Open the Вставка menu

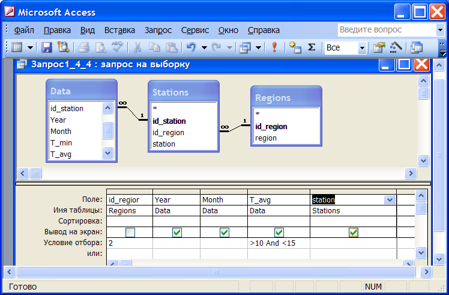pyautogui.click(x=119, y=30)
